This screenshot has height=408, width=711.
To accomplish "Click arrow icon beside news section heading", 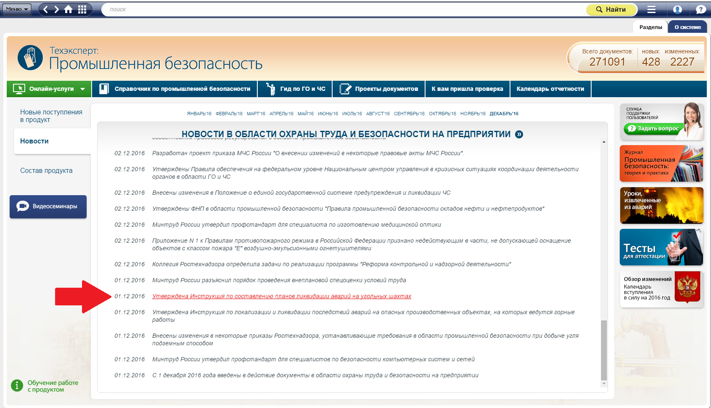I will pos(519,134).
